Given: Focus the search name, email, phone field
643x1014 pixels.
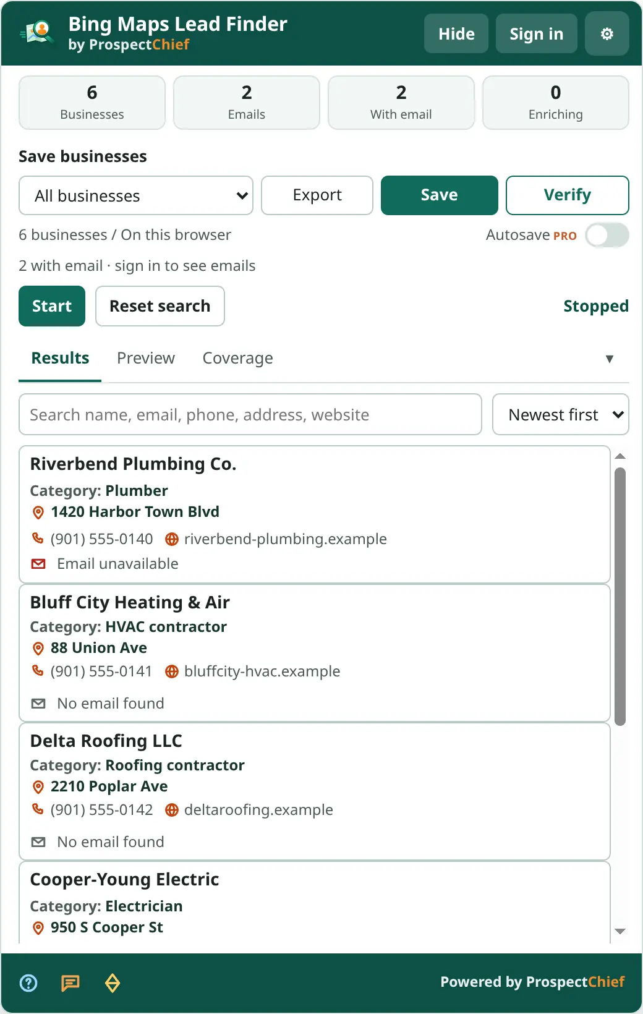Looking at the screenshot, I should pyautogui.click(x=250, y=414).
